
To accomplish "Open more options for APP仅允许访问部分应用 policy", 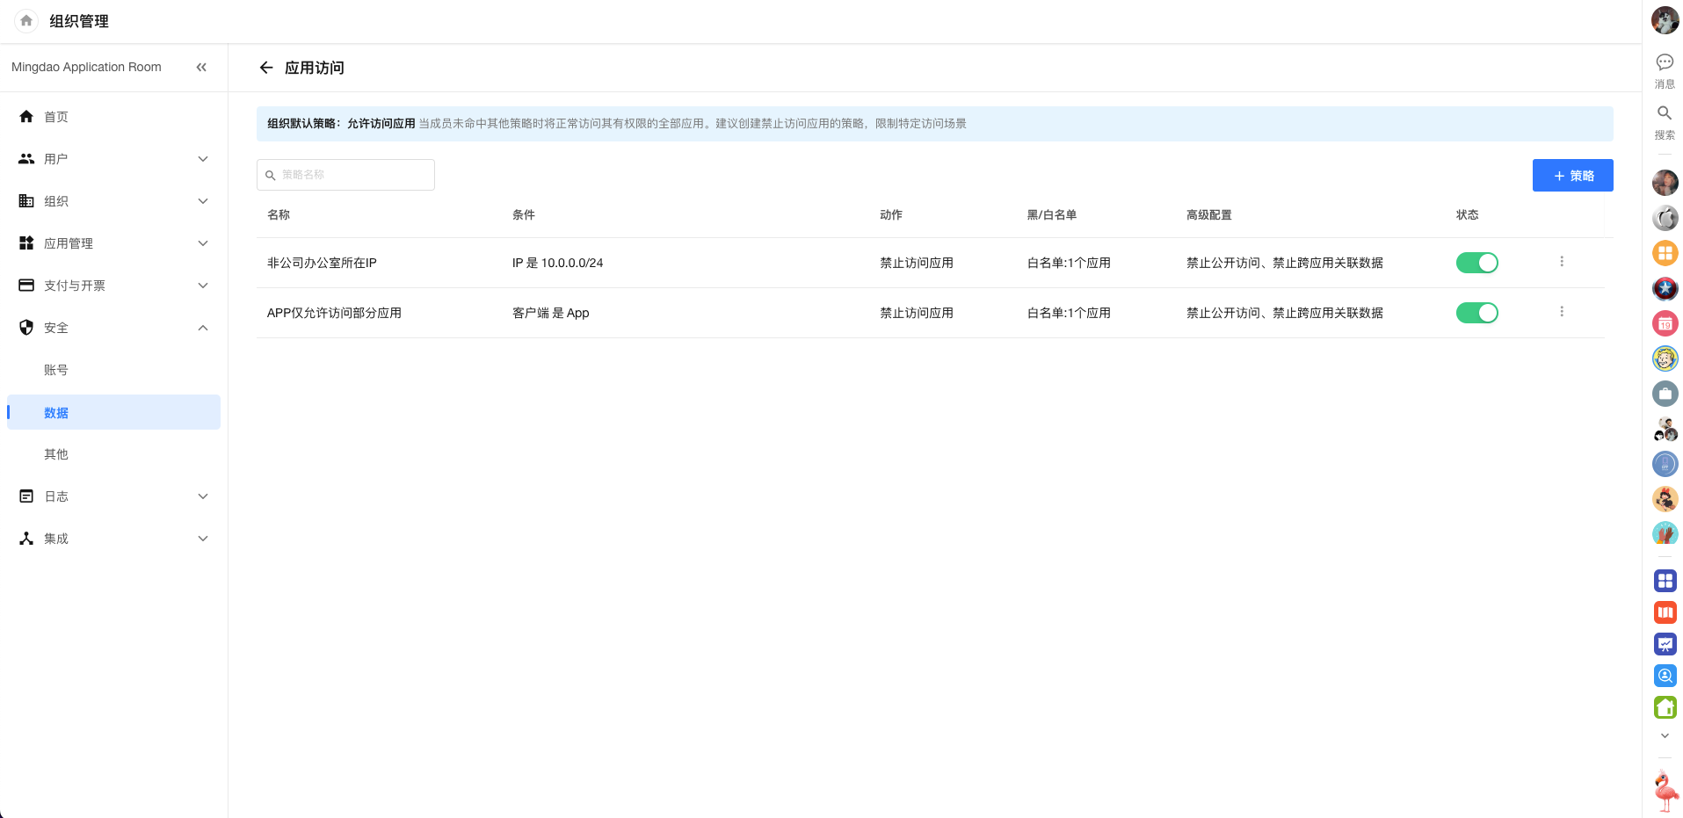I will (1562, 312).
